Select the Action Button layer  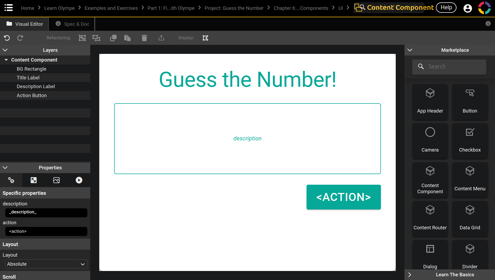coord(32,96)
